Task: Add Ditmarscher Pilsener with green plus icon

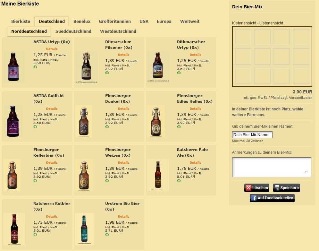Action: pyautogui.click(x=107, y=73)
